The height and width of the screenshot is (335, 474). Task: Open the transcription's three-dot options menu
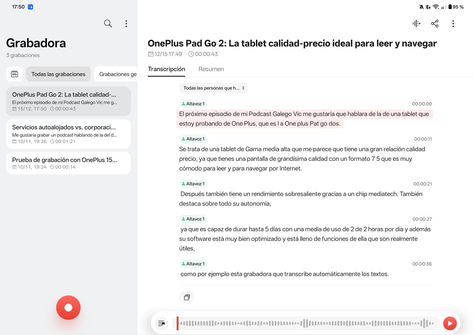click(x=453, y=24)
